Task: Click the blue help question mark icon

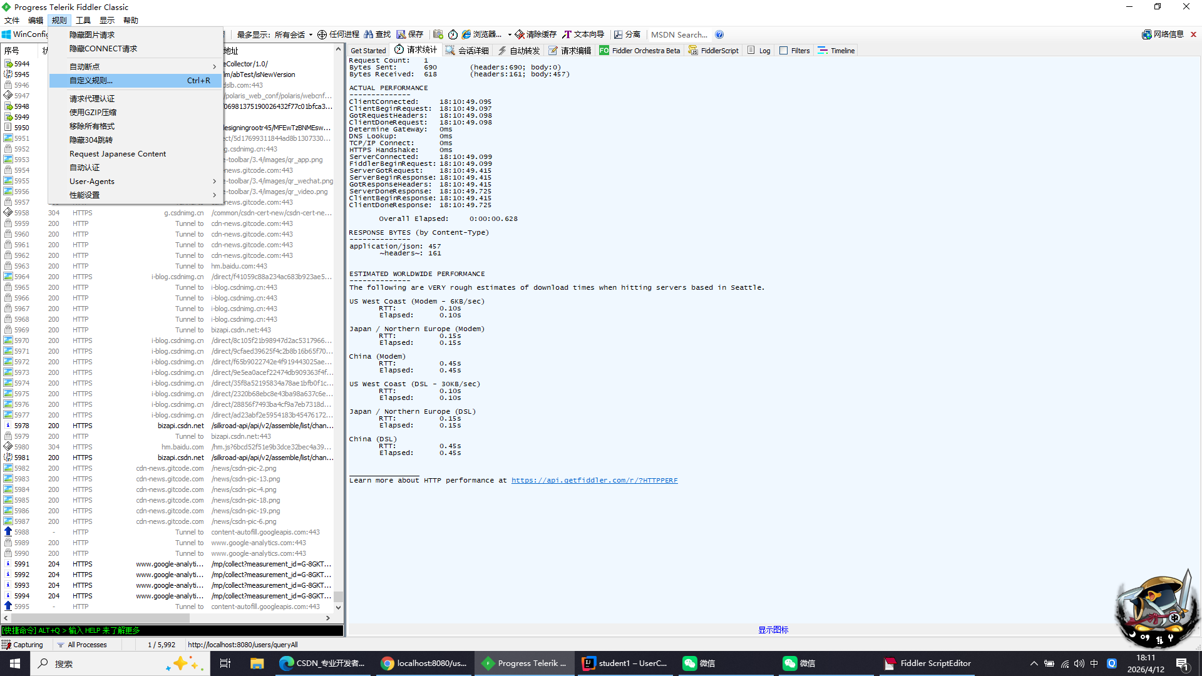Action: pos(719,34)
